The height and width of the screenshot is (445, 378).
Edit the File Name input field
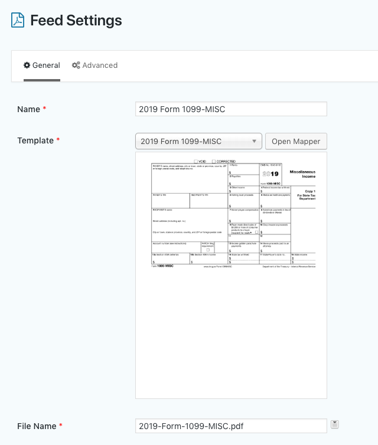coord(231,426)
